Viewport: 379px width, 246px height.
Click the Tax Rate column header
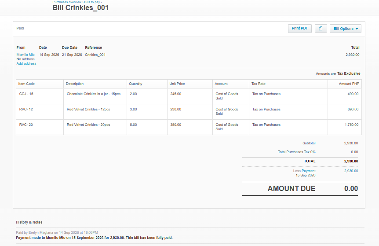click(x=288, y=84)
